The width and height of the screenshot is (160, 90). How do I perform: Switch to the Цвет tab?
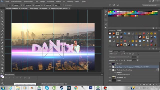[x=110, y=10]
